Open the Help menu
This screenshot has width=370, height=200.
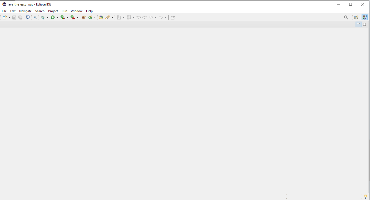pos(89,11)
